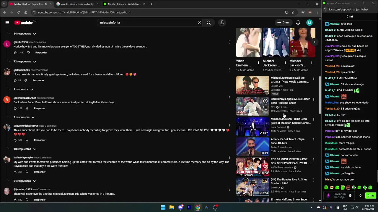Like the comment by @ThePlaymayker
Image resolution: width=378 pixels, height=212 pixels.
point(15,172)
